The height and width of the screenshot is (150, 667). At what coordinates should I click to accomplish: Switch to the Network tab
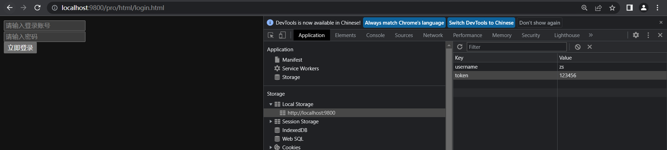tap(433, 35)
